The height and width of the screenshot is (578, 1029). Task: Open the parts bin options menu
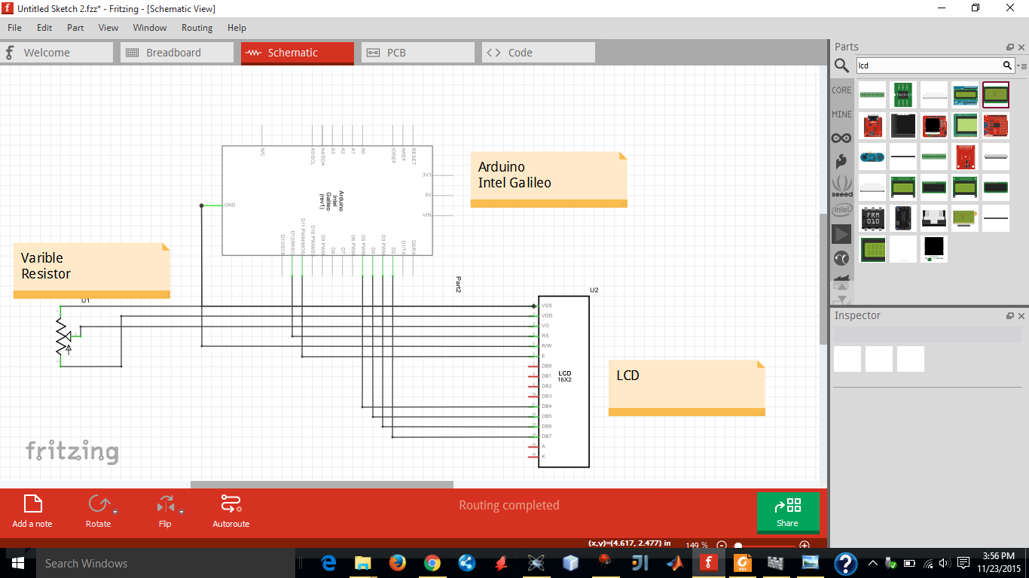(x=1022, y=66)
